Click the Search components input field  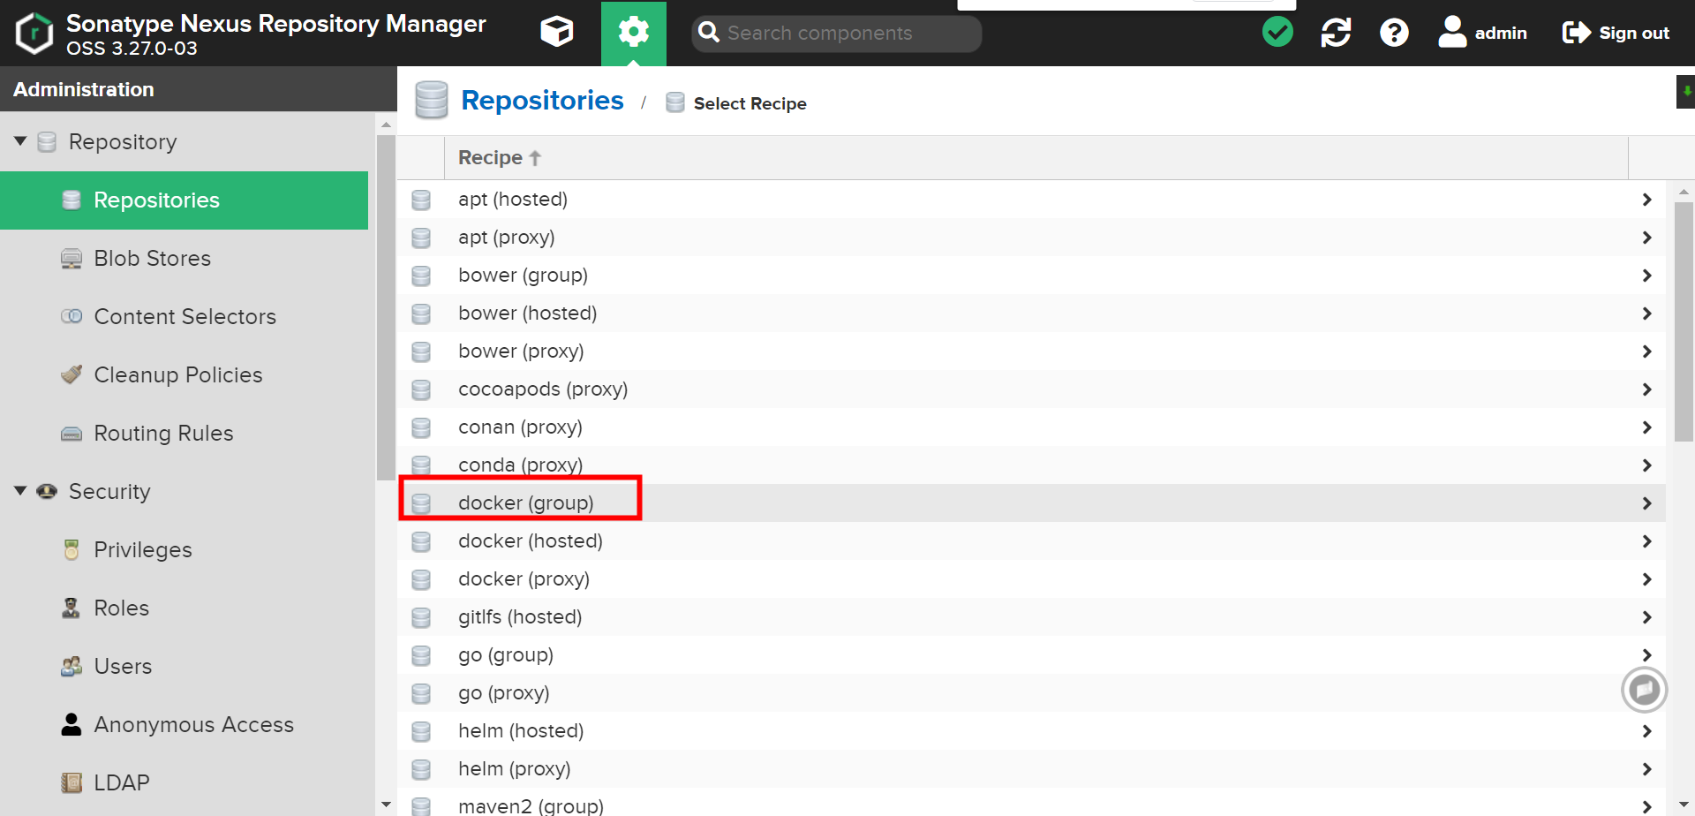[834, 33]
